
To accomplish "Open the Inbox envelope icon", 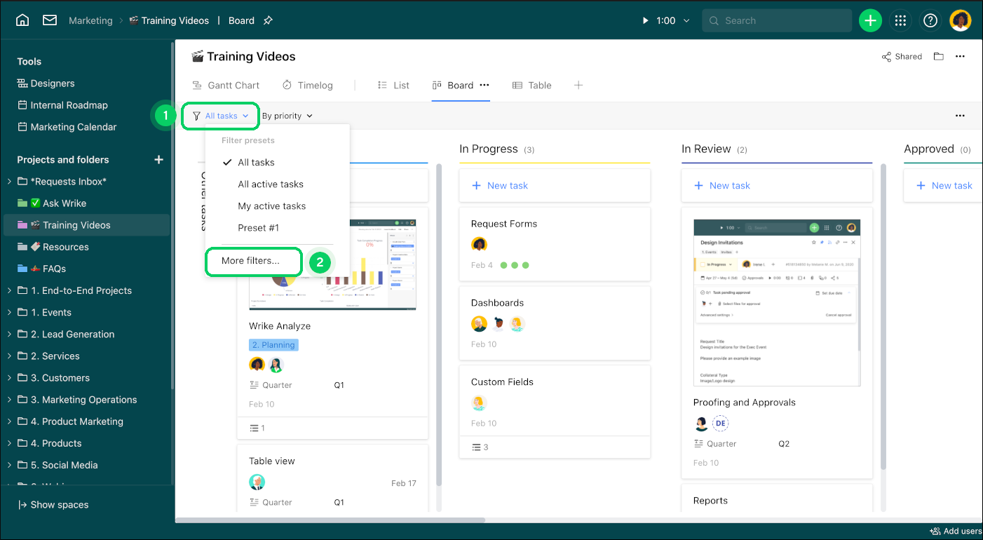I will coord(49,20).
